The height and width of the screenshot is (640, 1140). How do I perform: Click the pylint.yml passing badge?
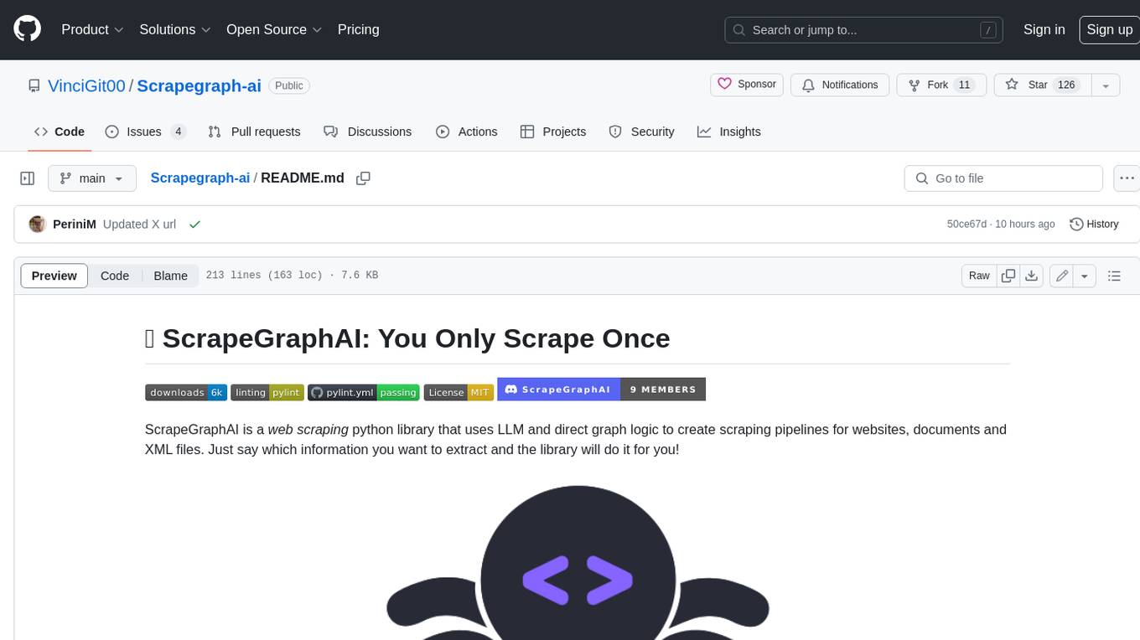coord(364,392)
